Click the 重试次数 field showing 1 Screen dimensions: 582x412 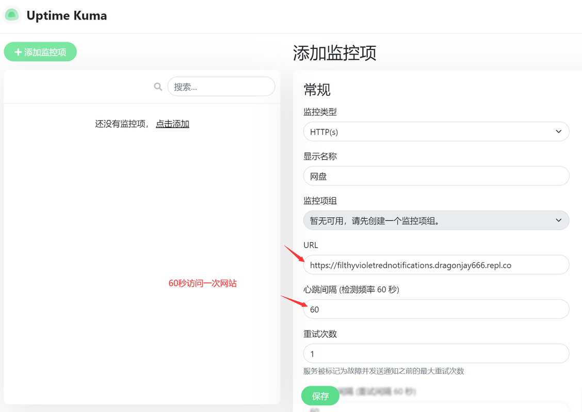436,354
